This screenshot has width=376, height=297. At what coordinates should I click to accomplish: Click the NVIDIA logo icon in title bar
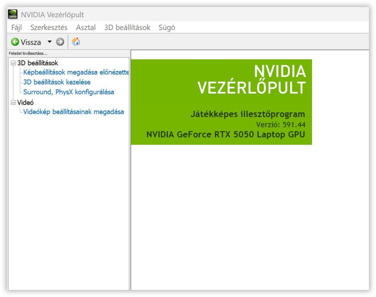coord(13,14)
